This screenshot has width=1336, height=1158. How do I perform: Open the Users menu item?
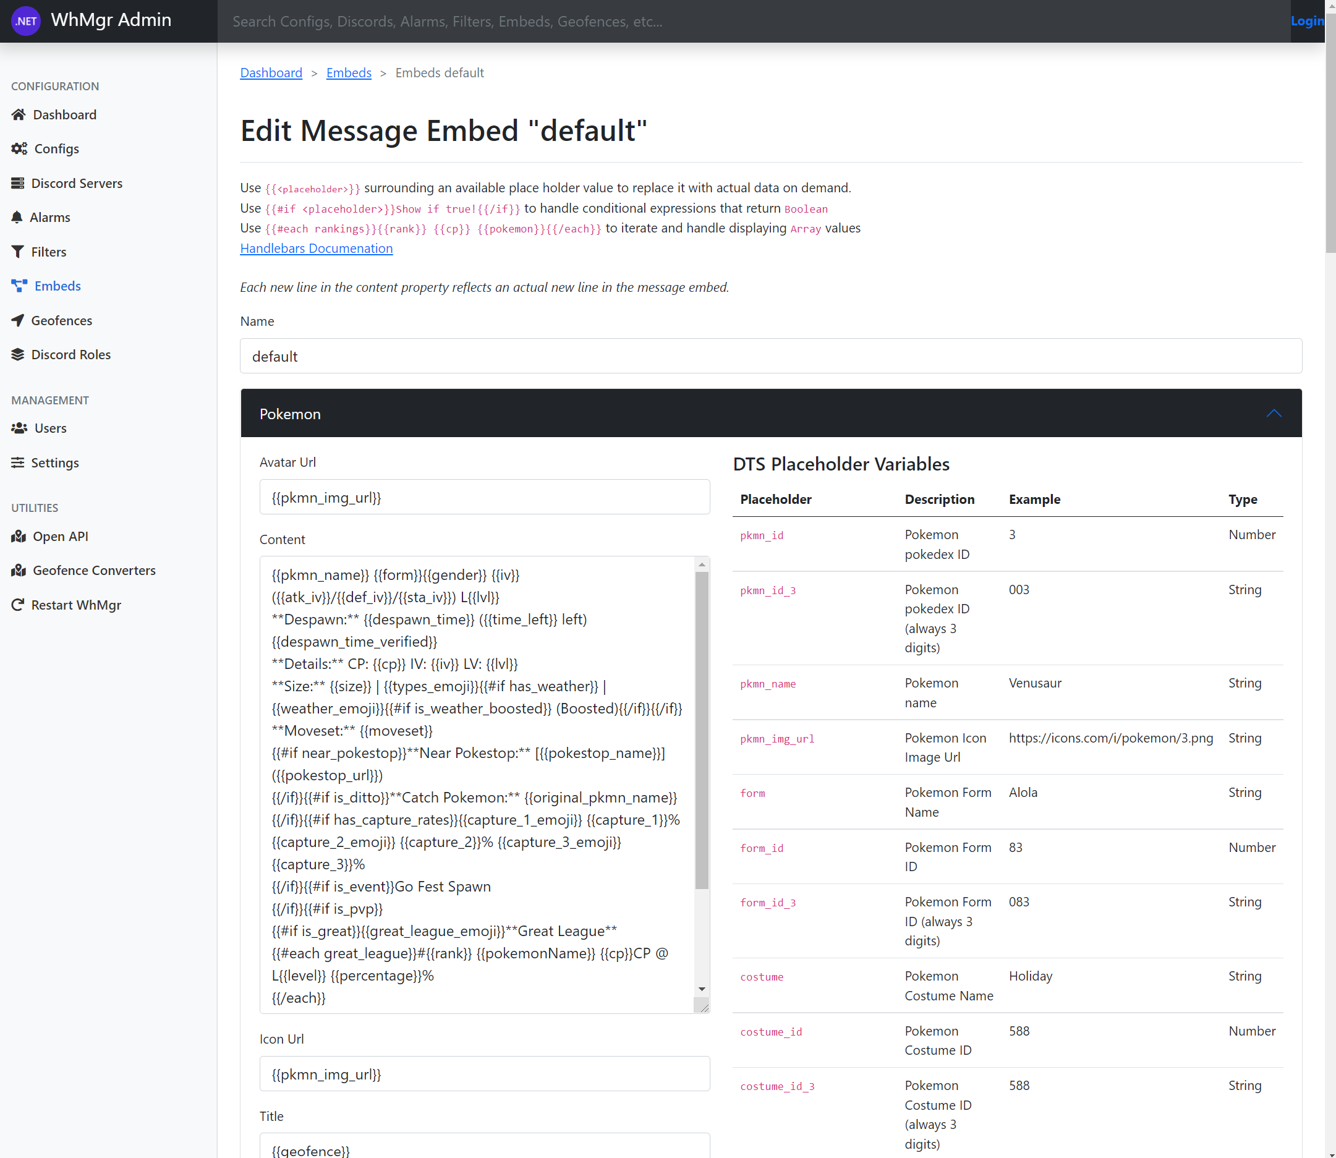pos(49,428)
